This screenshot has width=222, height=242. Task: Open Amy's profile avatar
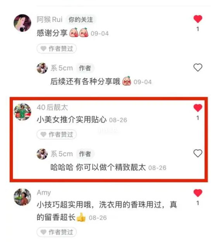pos(22,197)
